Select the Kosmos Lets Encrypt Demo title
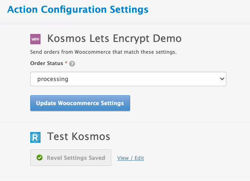 click(114, 39)
